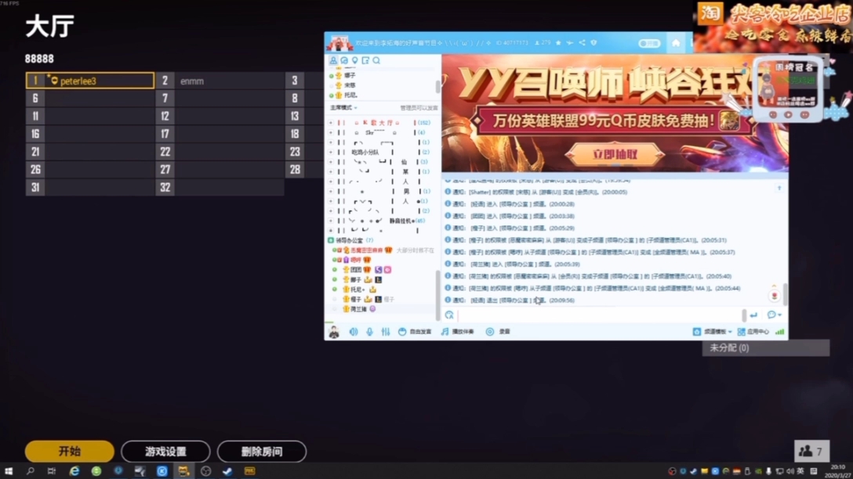The width and height of the screenshot is (853, 479).
Task: Open Steam from the taskbar
Action: pyautogui.click(x=227, y=471)
